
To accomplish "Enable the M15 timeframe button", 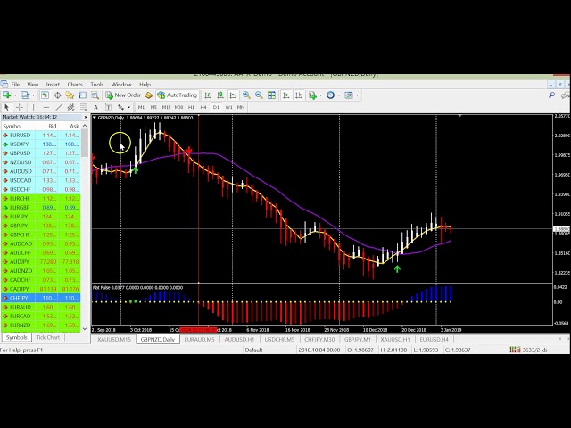I will click(x=166, y=108).
